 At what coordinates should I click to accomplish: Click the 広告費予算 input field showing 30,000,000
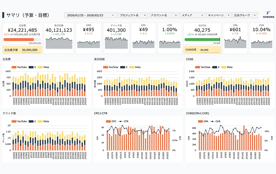pos(30,50)
